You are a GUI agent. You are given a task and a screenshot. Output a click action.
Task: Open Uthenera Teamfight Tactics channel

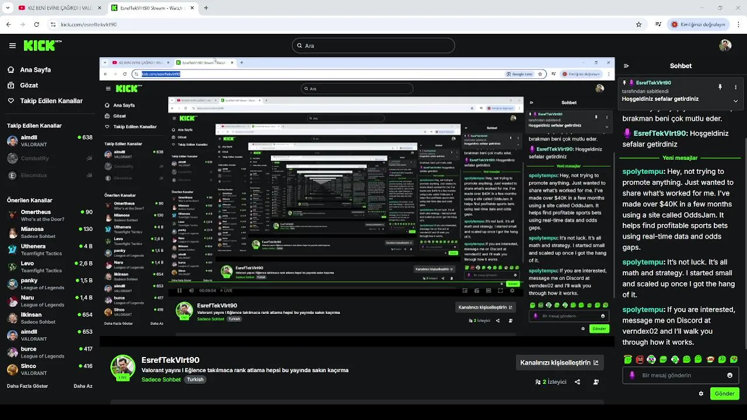pos(50,250)
